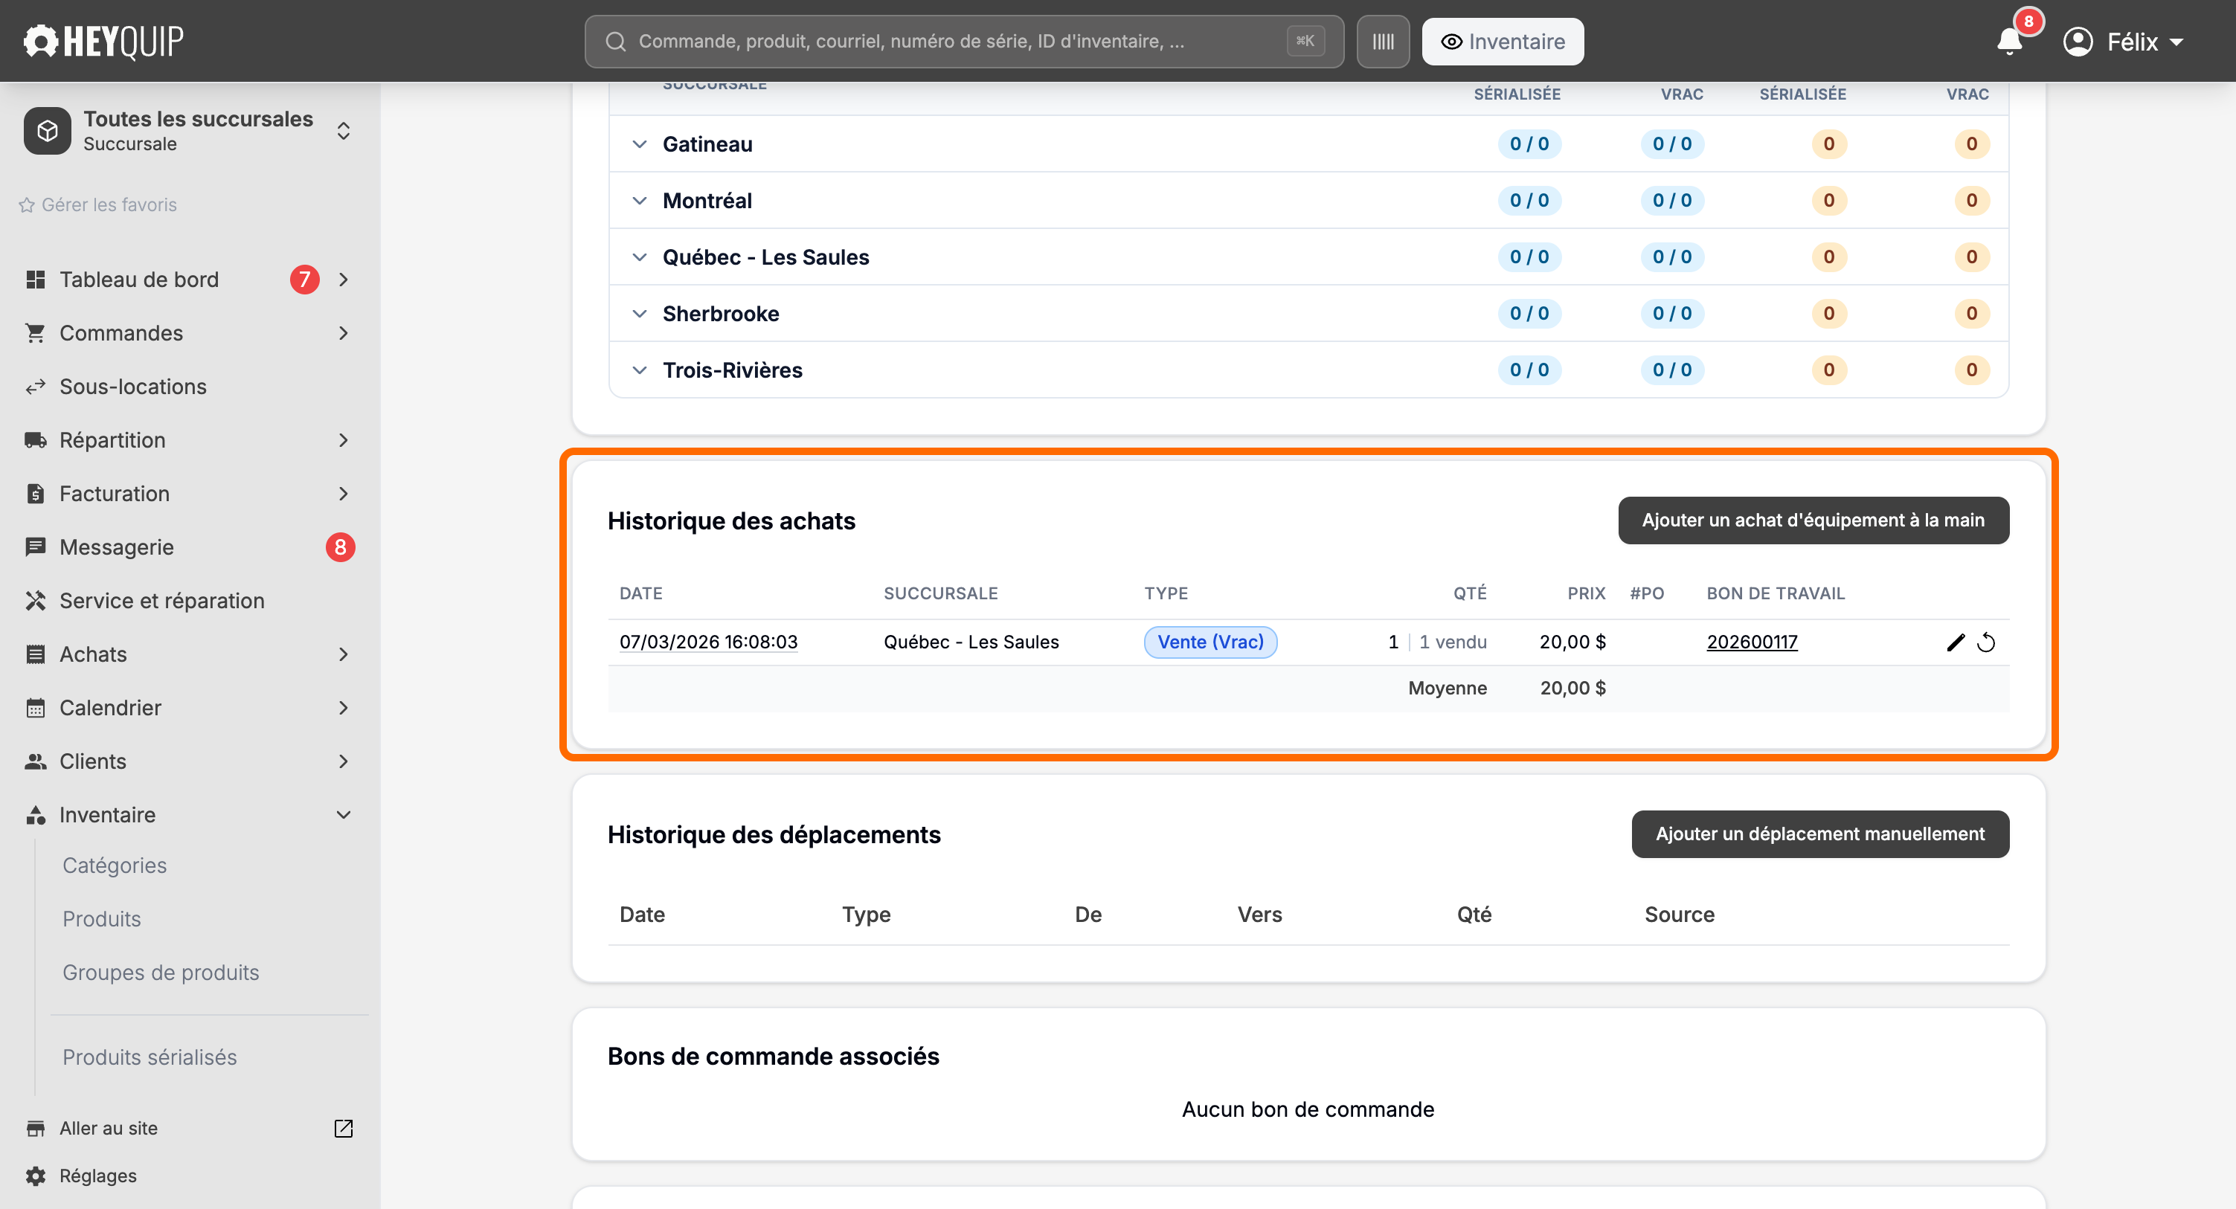Open the Toutes les succursales selector
Image resolution: width=2236 pixels, height=1209 pixels.
[x=189, y=131]
